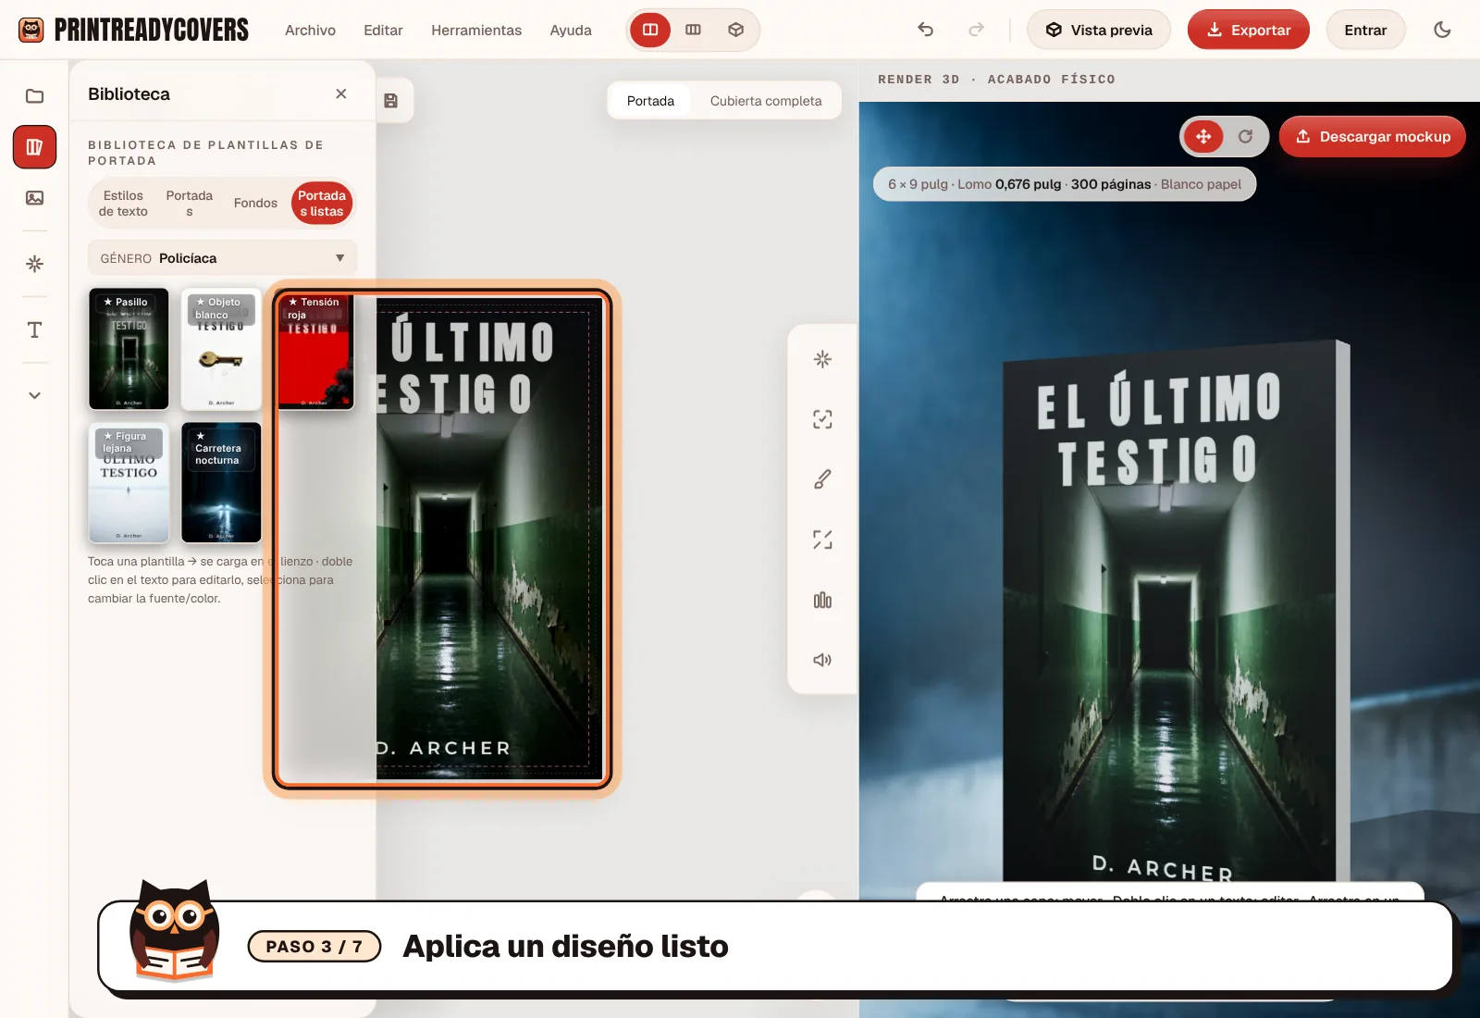This screenshot has height=1018, width=1480.
Task: Select the Portada tab
Action: (x=650, y=101)
